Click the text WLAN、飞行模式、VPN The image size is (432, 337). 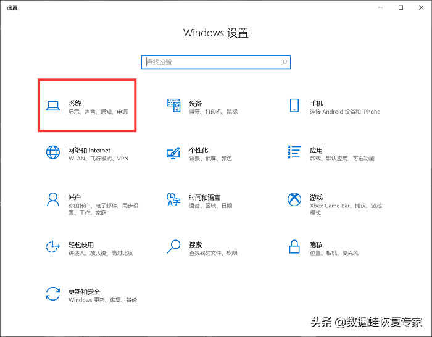(98, 159)
